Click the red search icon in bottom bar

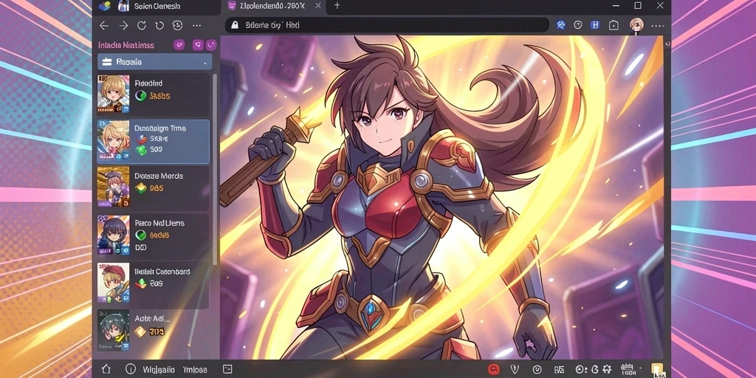(493, 369)
